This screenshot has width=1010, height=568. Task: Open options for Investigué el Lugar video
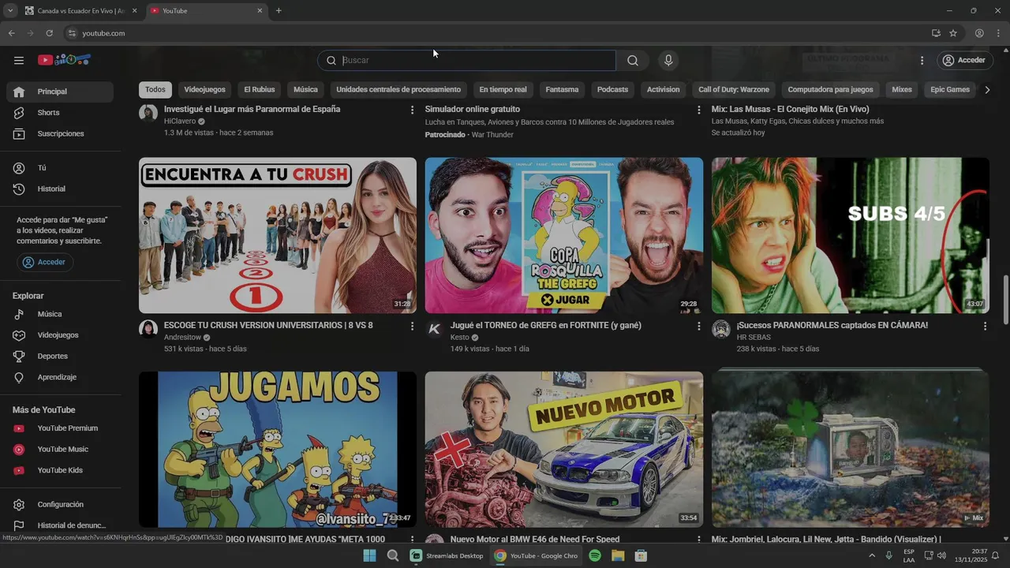pyautogui.click(x=412, y=110)
